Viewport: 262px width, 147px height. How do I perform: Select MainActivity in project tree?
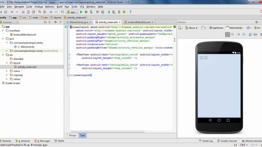click(27, 47)
